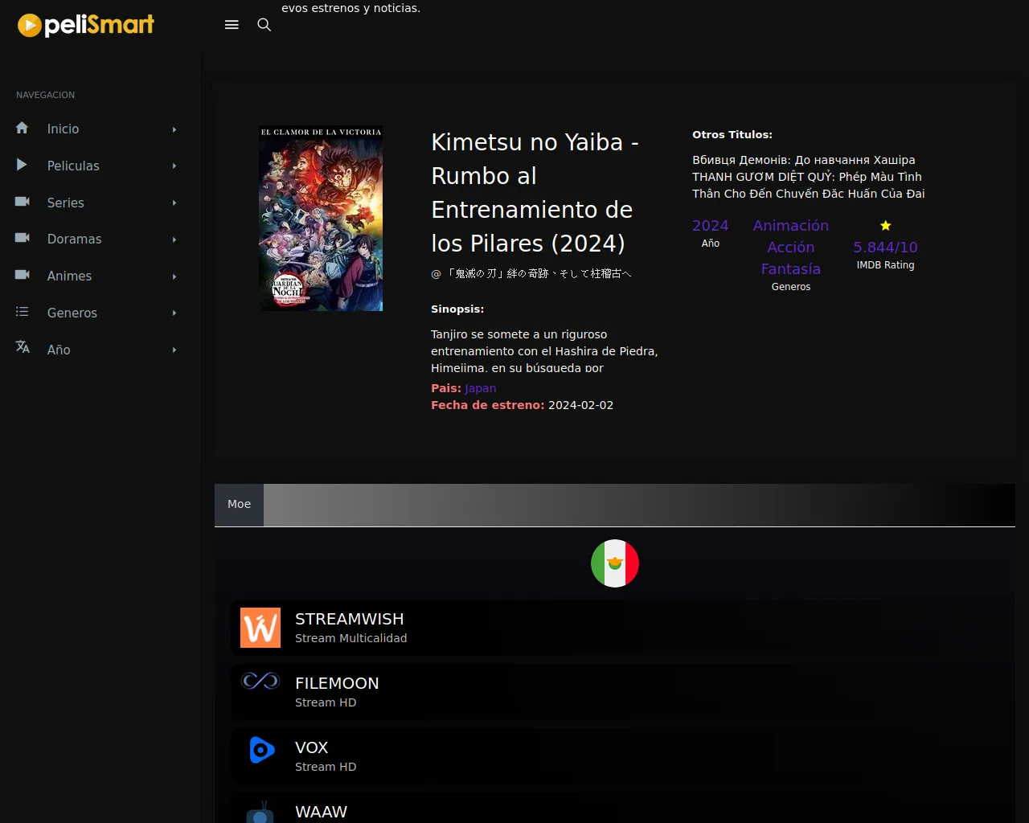The width and height of the screenshot is (1029, 823).
Task: Click the Año translate icon
Action: (23, 347)
